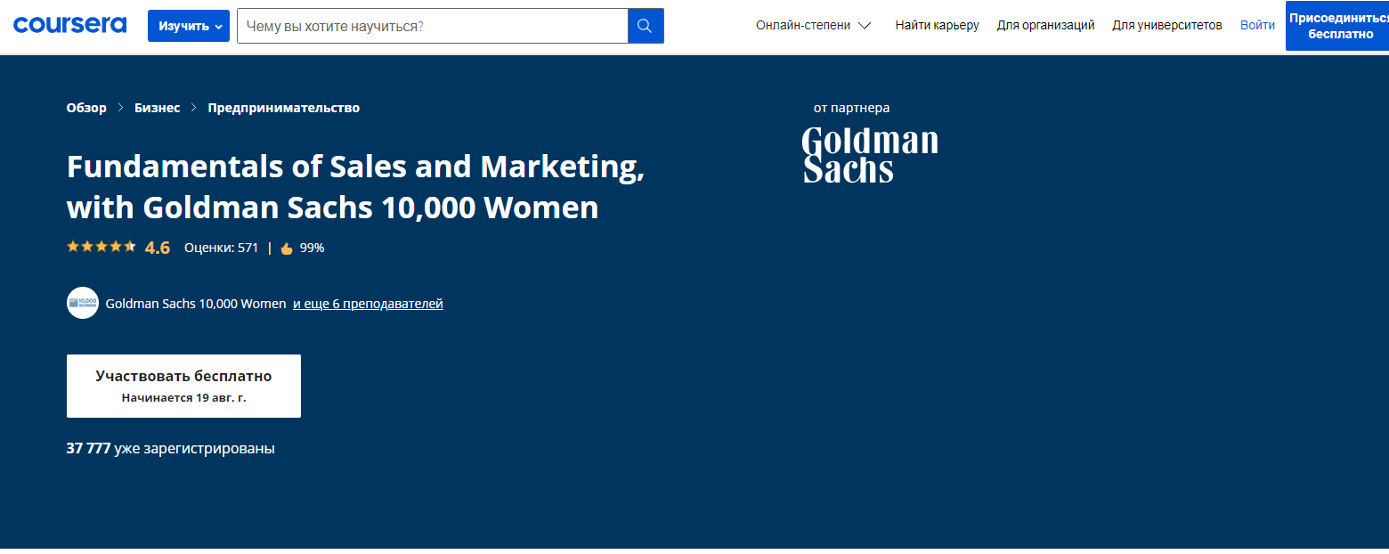
Task: Go to Для организаций page
Action: click(1045, 25)
